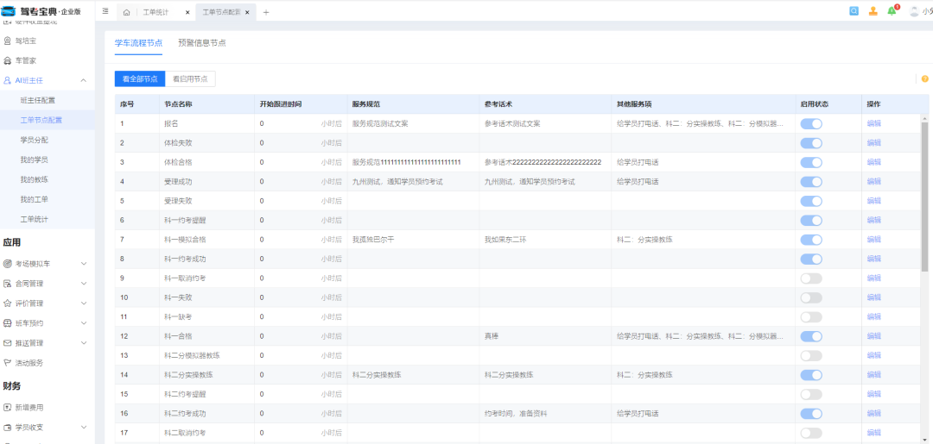Viewport: 933px width, 444px height.
Task: Click the 合同管理 contract icon
Action: (x=8, y=283)
